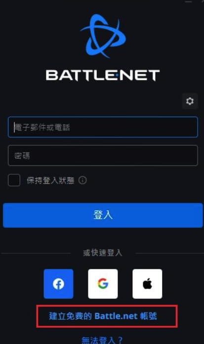Screen dimensions: 204x344
Task: Click the BATTLENET wordmark
Action: 103,76
